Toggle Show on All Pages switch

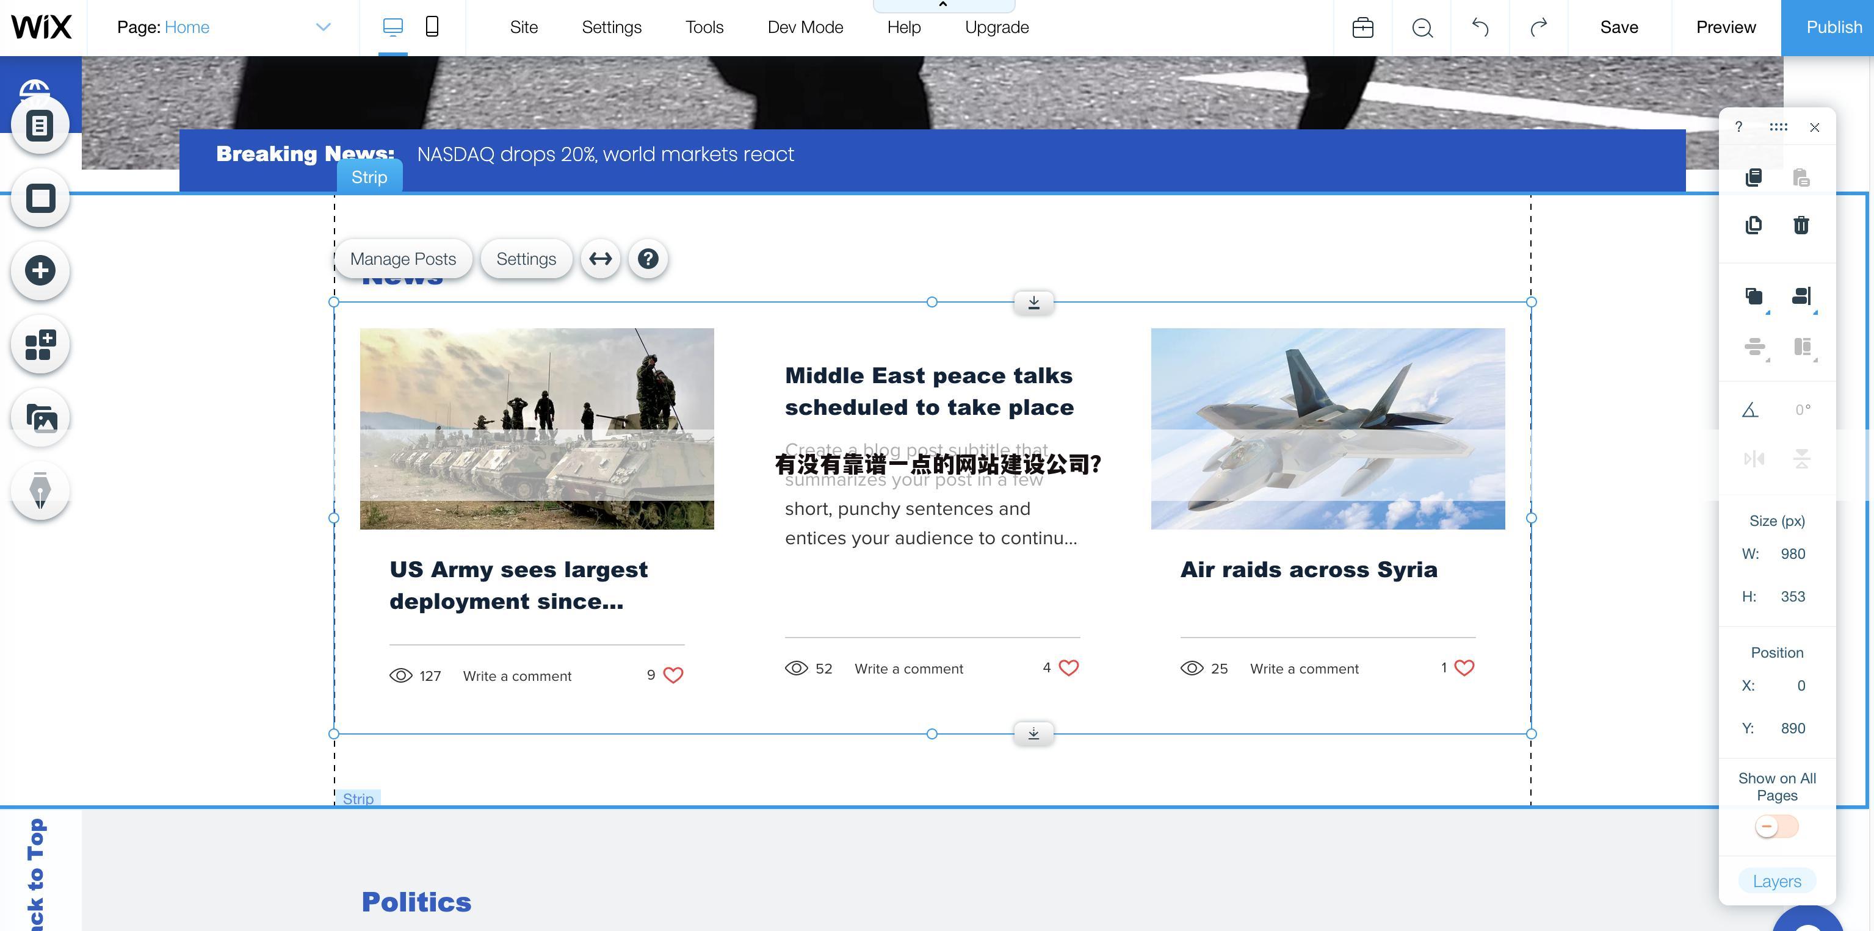point(1776,827)
